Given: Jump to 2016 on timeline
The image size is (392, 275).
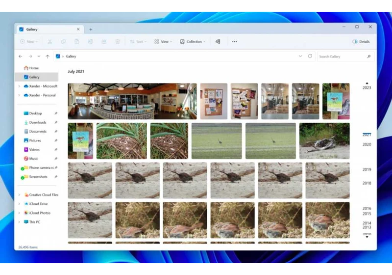Looking at the screenshot, I should pyautogui.click(x=367, y=208).
